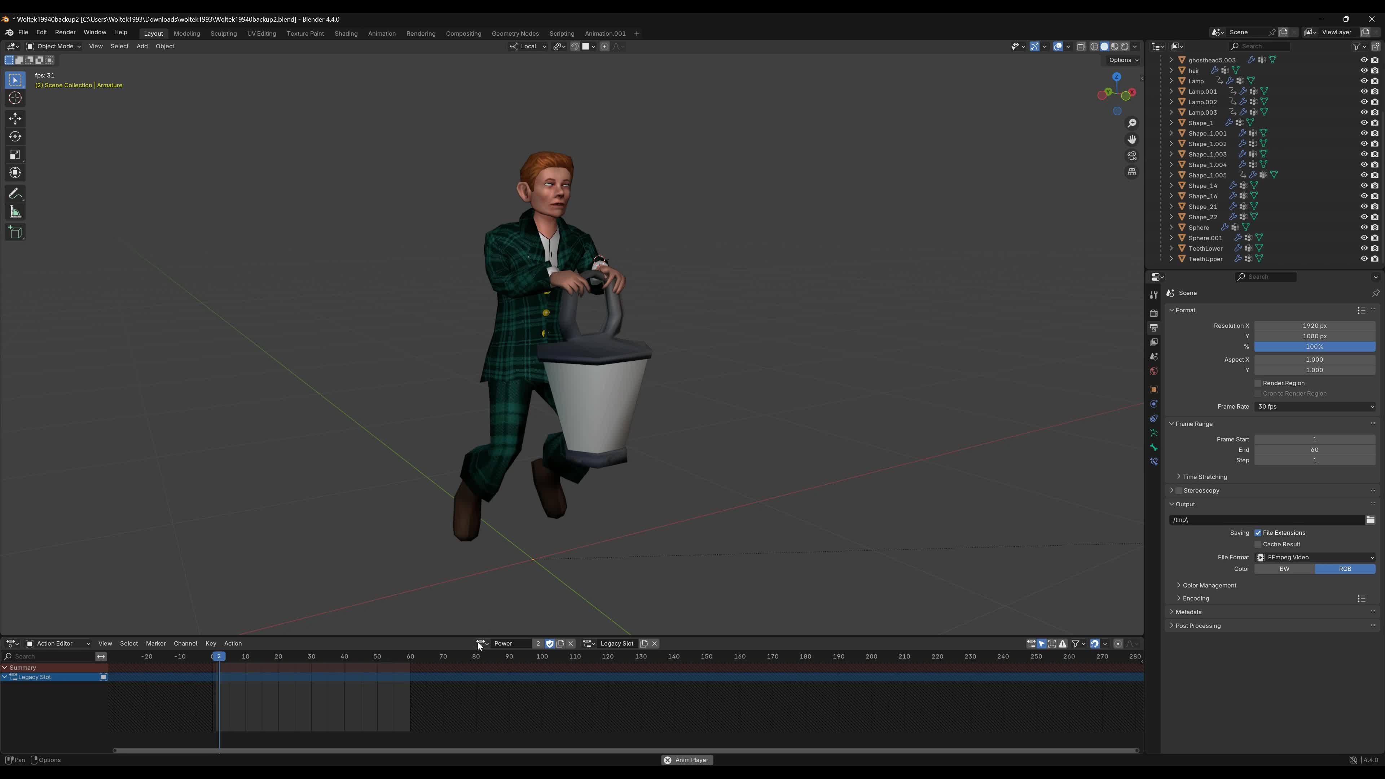Pick the Add Cube tool
Screen dimensions: 1385x779
coord(15,232)
